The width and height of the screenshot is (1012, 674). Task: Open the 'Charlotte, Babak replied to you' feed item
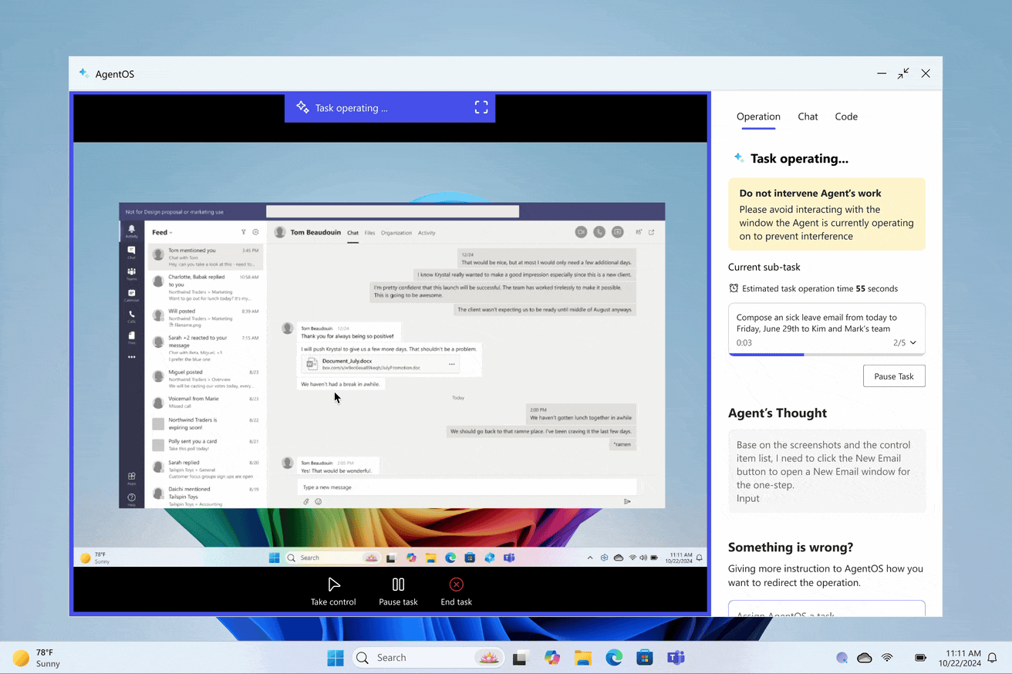205,286
